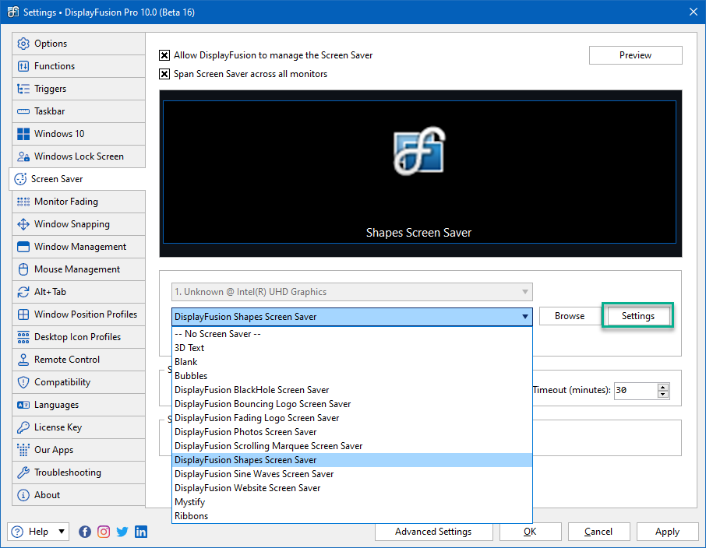This screenshot has width=706, height=548.
Task: Click the Twitter bird icon
Action: 122,532
